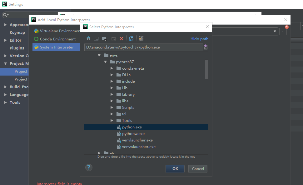303x185 pixels.
Task: Select Conda Environment tab
Action: click(57, 39)
